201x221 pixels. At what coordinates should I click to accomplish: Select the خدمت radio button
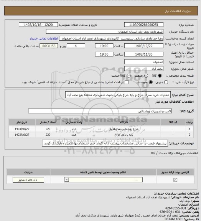tap(146, 76)
